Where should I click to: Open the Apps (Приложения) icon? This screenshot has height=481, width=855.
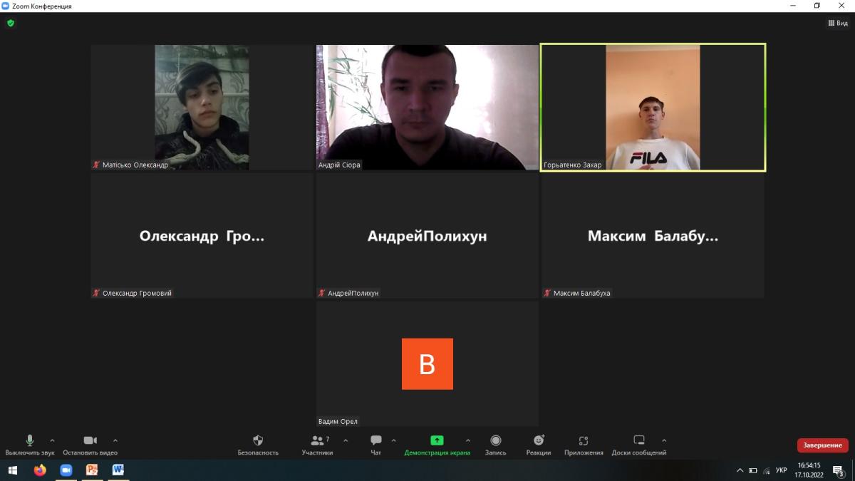(x=584, y=441)
